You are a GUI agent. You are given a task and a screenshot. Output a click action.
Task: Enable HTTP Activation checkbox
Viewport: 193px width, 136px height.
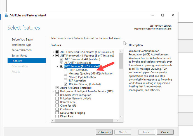(66, 70)
